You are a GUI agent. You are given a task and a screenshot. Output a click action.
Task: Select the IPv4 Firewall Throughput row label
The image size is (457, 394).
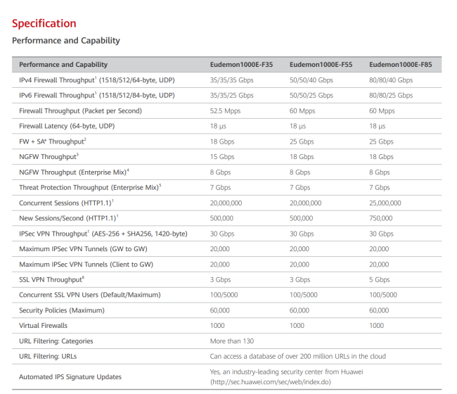coord(96,80)
